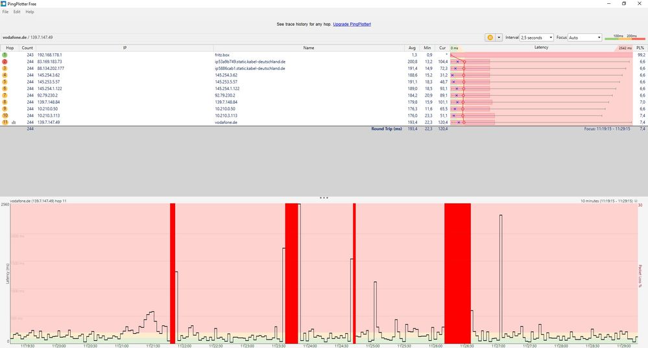This screenshot has width=648, height=348.
Task: Sort by the Count column header
Action: 27,48
